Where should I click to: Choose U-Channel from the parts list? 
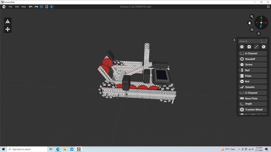coord(253,53)
